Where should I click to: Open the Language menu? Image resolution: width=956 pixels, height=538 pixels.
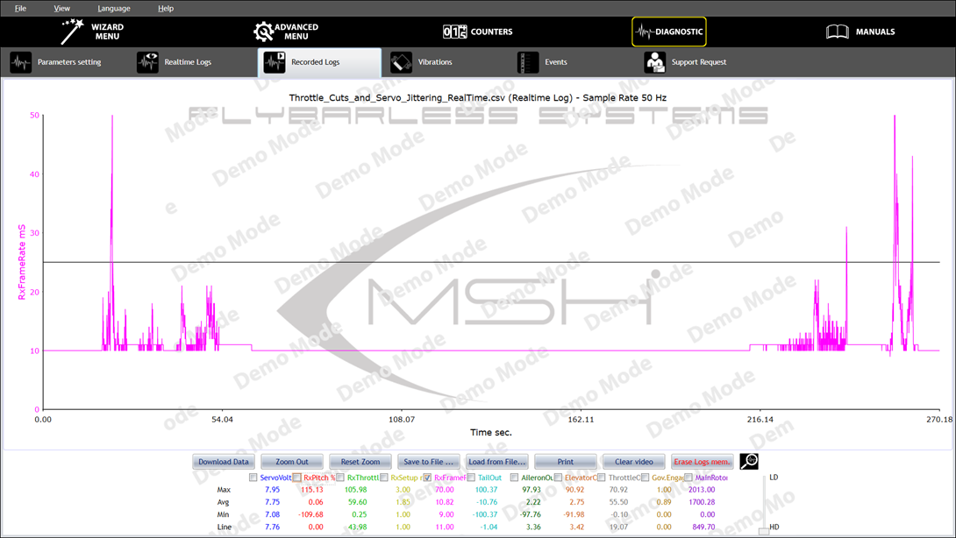click(x=113, y=8)
